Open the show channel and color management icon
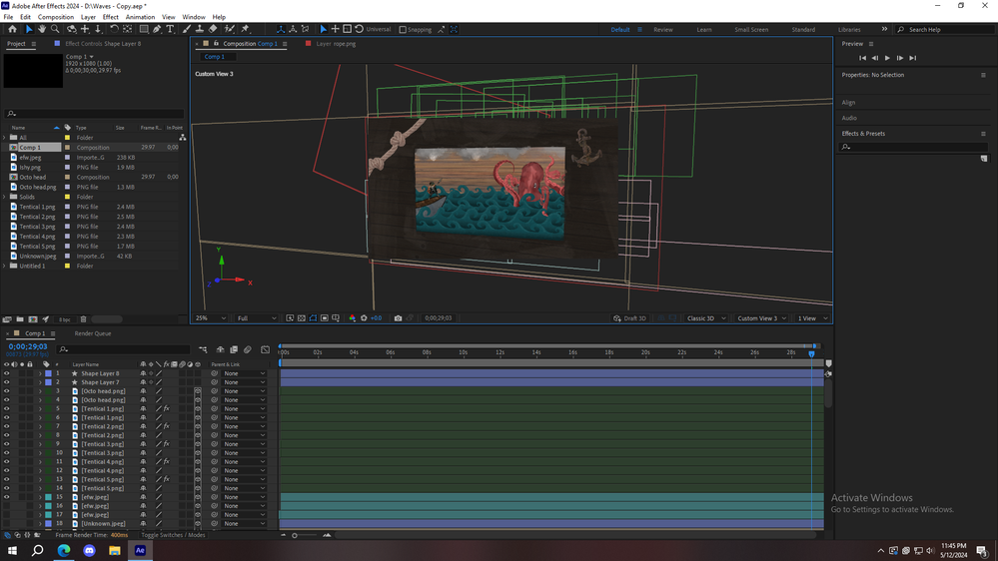Image resolution: width=998 pixels, height=561 pixels. [x=352, y=318]
